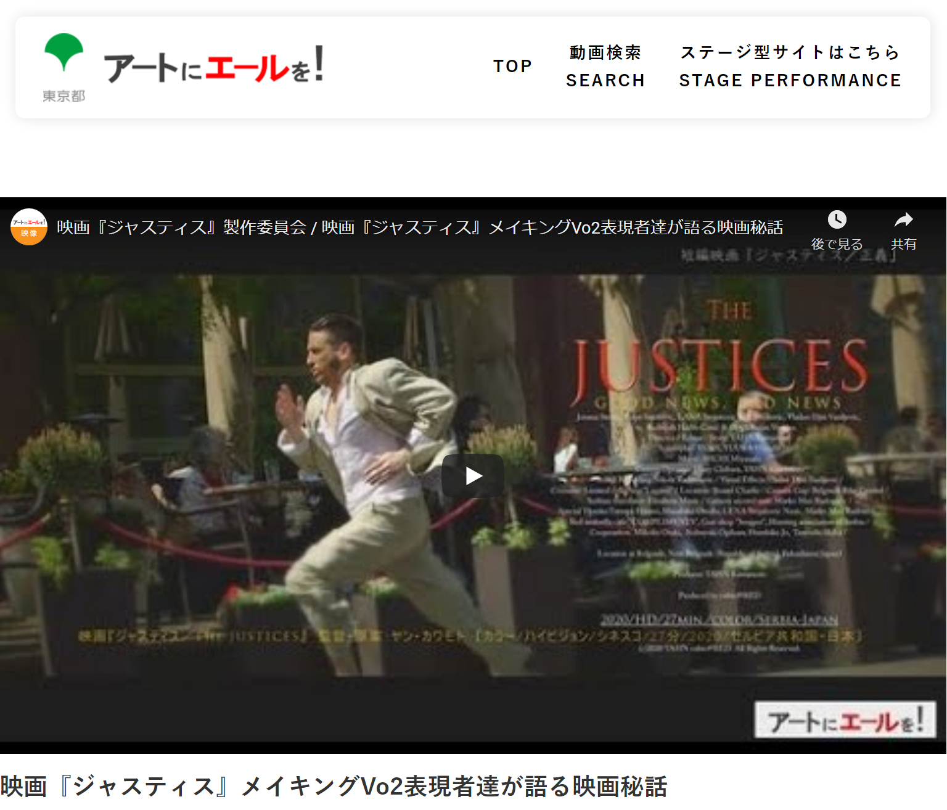This screenshot has width=947, height=810.
Task: Click the Tokyo green ginkgo logo
Action: click(x=64, y=52)
